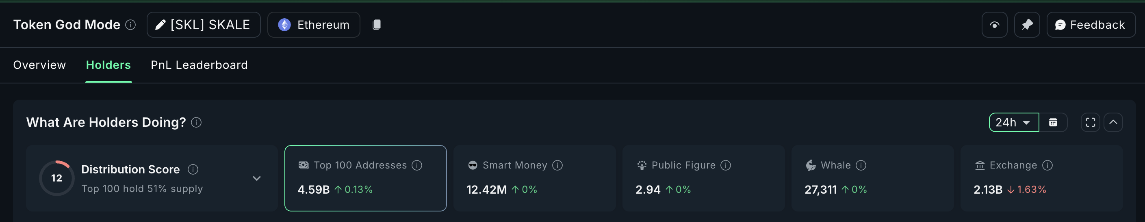Pin this Token God Mode page
The height and width of the screenshot is (222, 1145).
click(x=1026, y=25)
